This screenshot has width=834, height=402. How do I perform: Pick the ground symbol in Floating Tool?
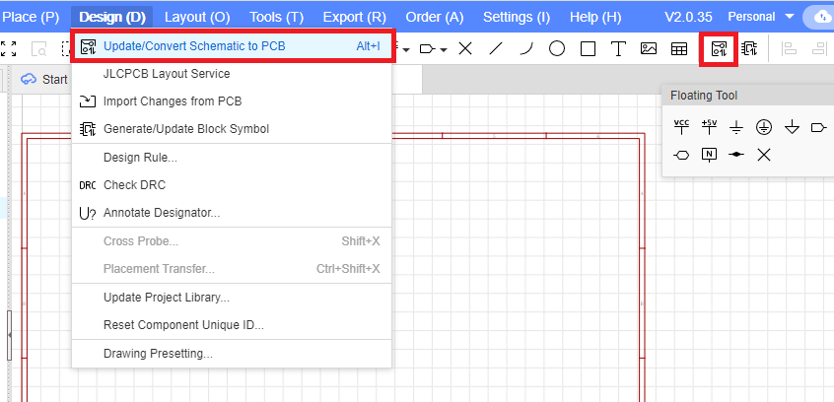(x=736, y=127)
